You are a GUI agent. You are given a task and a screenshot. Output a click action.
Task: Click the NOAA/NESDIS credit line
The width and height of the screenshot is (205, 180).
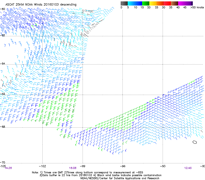[120, 178]
